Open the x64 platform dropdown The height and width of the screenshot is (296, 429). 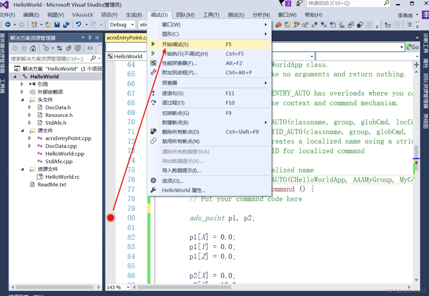pyautogui.click(x=143, y=25)
